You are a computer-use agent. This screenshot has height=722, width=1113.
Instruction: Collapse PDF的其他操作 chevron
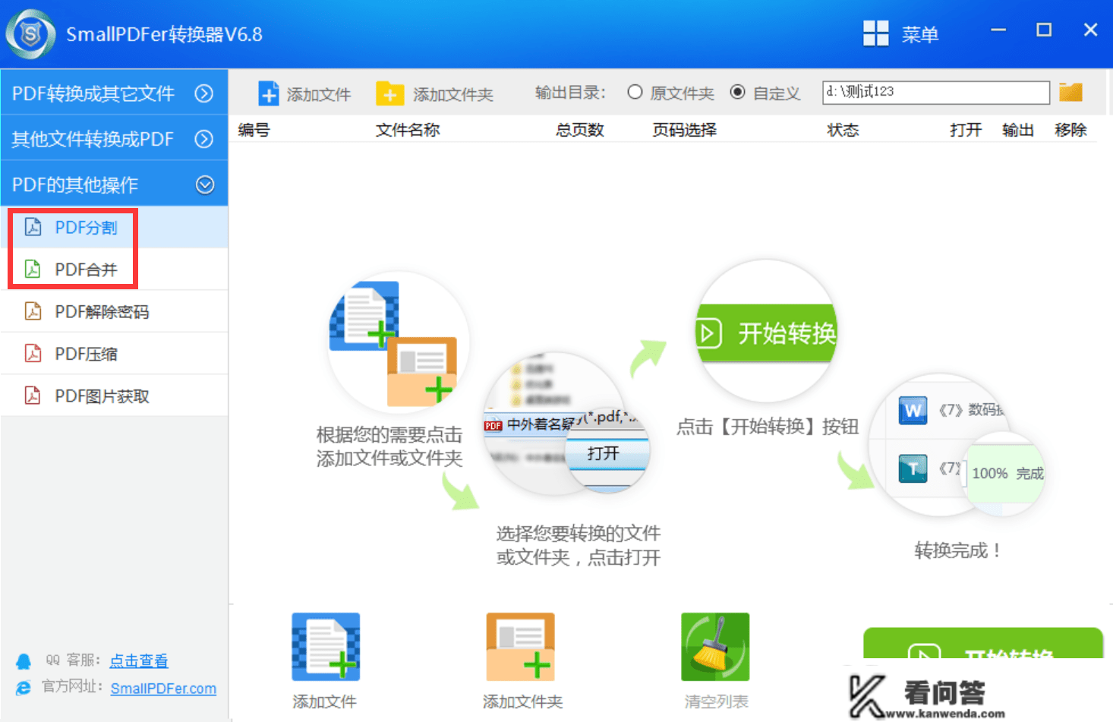[x=204, y=184]
